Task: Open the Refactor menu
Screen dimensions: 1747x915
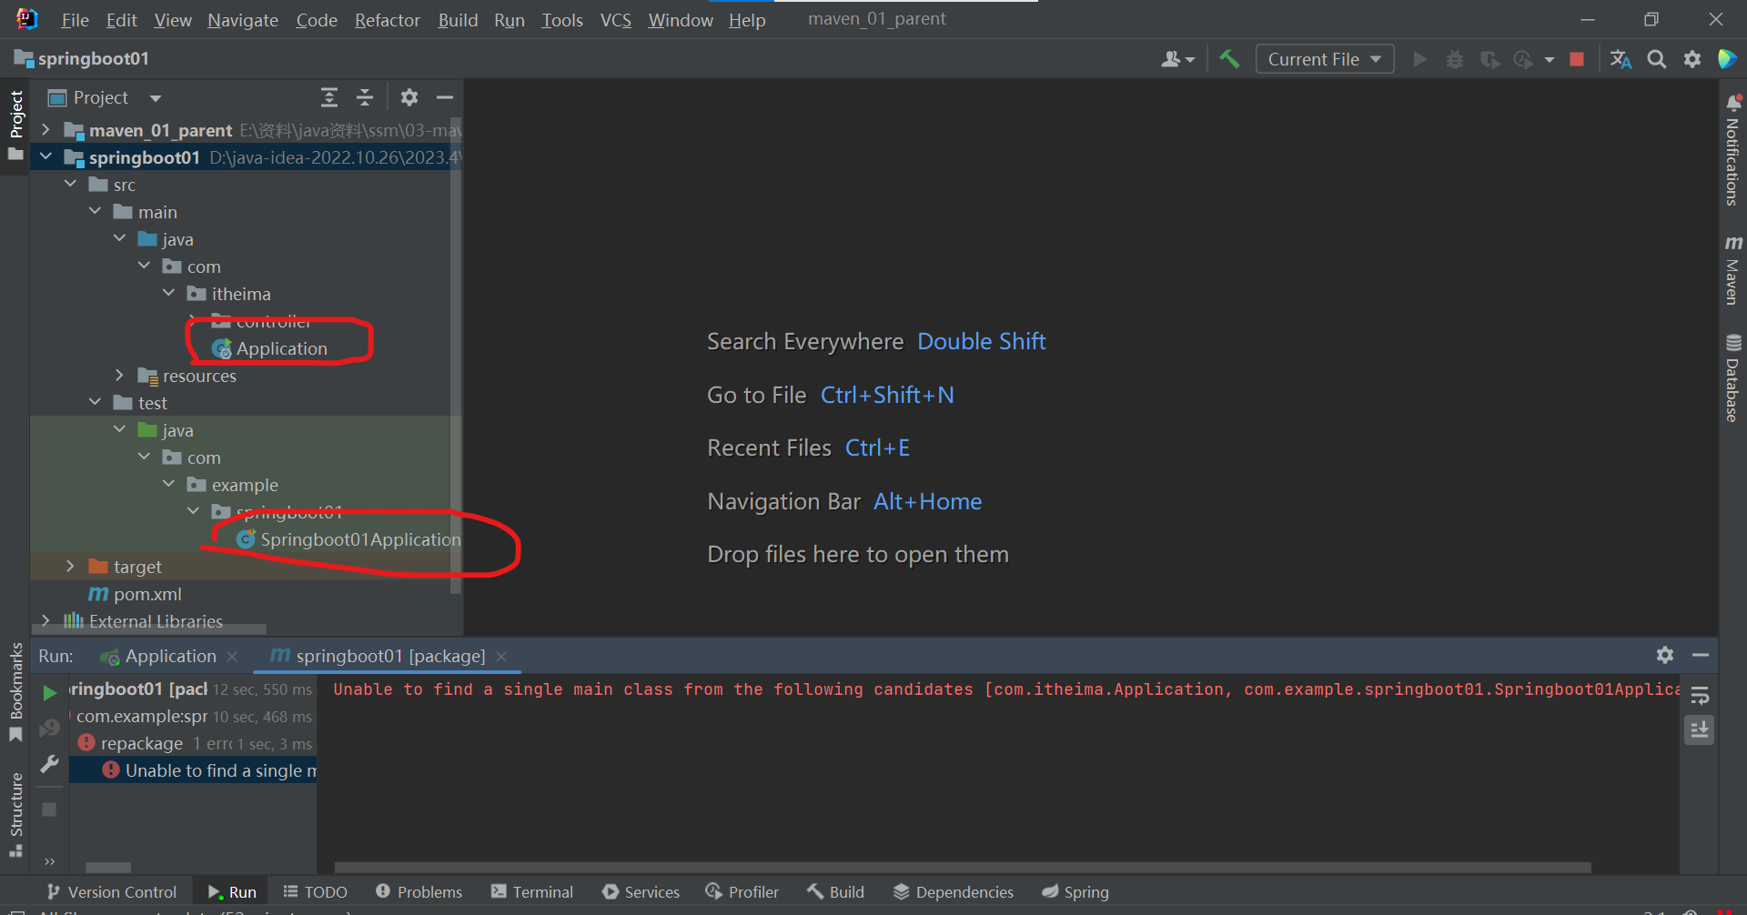Action: (387, 19)
